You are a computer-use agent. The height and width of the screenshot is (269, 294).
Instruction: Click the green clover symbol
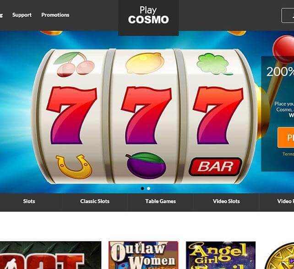point(214,64)
